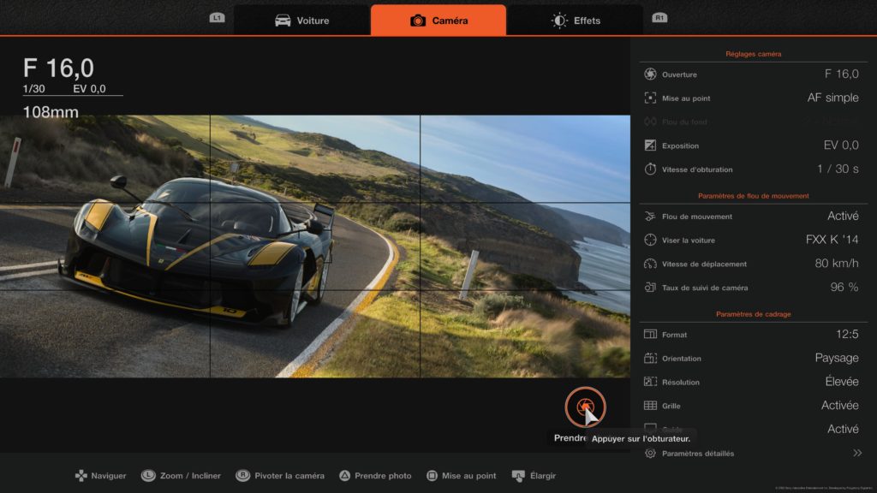Click the large F 16,0 overlay readout
This screenshot has width=877, height=493.
[58, 68]
